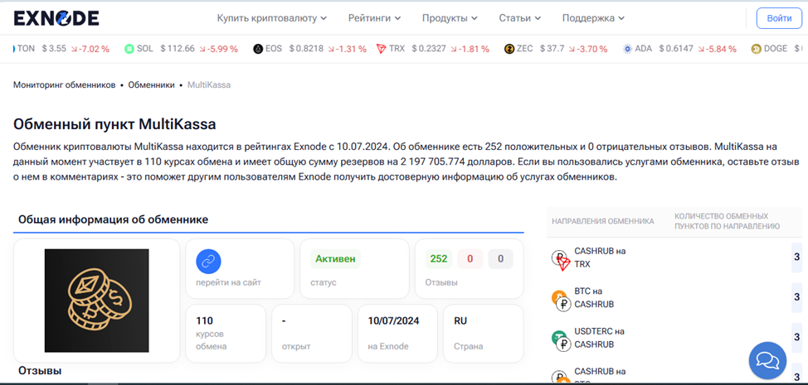Viewport: 808px width, 385px height.
Task: Click count 3 in CASHRUB на TRX row
Action: pos(796,257)
